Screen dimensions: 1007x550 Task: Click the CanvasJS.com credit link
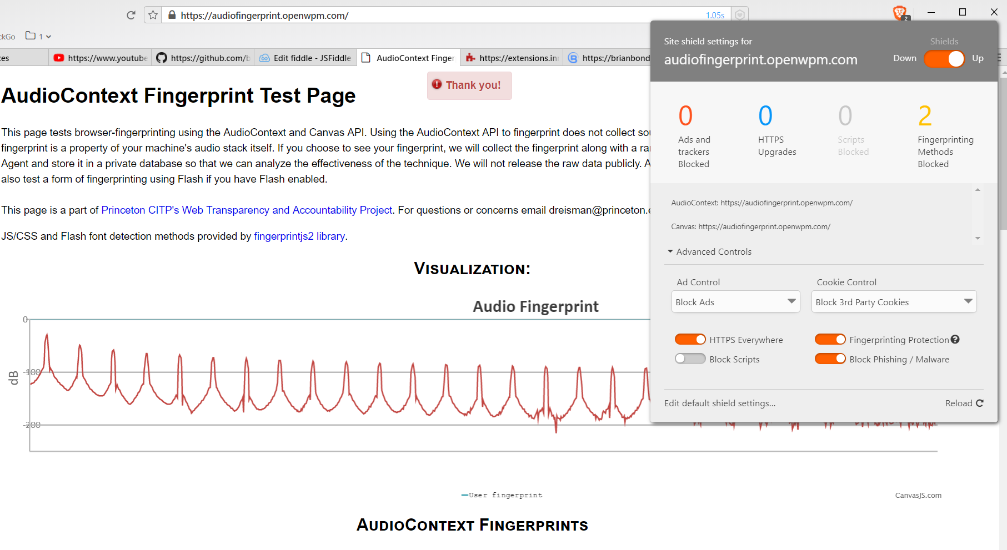pos(918,495)
